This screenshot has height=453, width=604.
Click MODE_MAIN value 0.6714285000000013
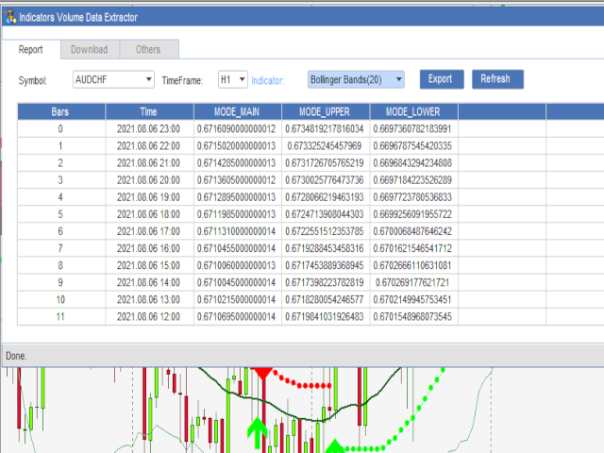(237, 163)
